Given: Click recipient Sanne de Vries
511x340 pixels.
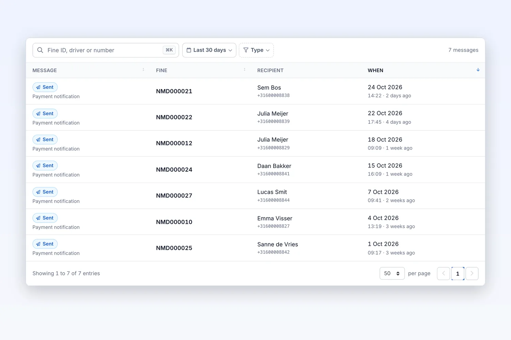Looking at the screenshot, I should tap(278, 244).
